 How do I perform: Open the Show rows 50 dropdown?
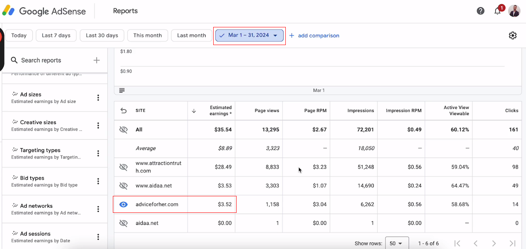tap(397, 243)
